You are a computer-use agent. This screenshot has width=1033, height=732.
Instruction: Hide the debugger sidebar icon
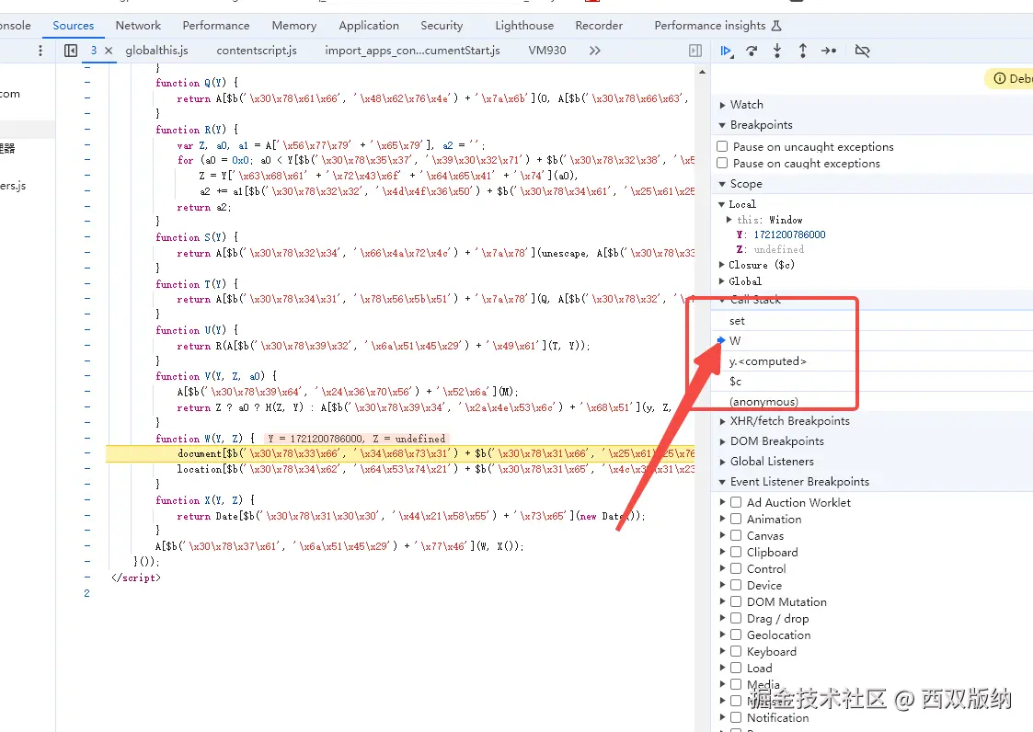tap(695, 51)
